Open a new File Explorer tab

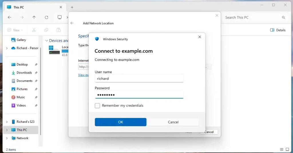[x=72, y=7]
